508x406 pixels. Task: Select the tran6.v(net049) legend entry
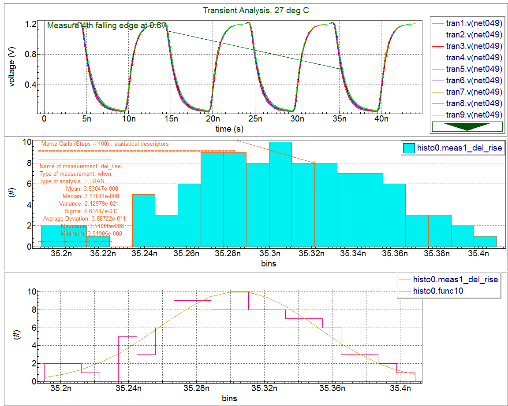(x=474, y=80)
